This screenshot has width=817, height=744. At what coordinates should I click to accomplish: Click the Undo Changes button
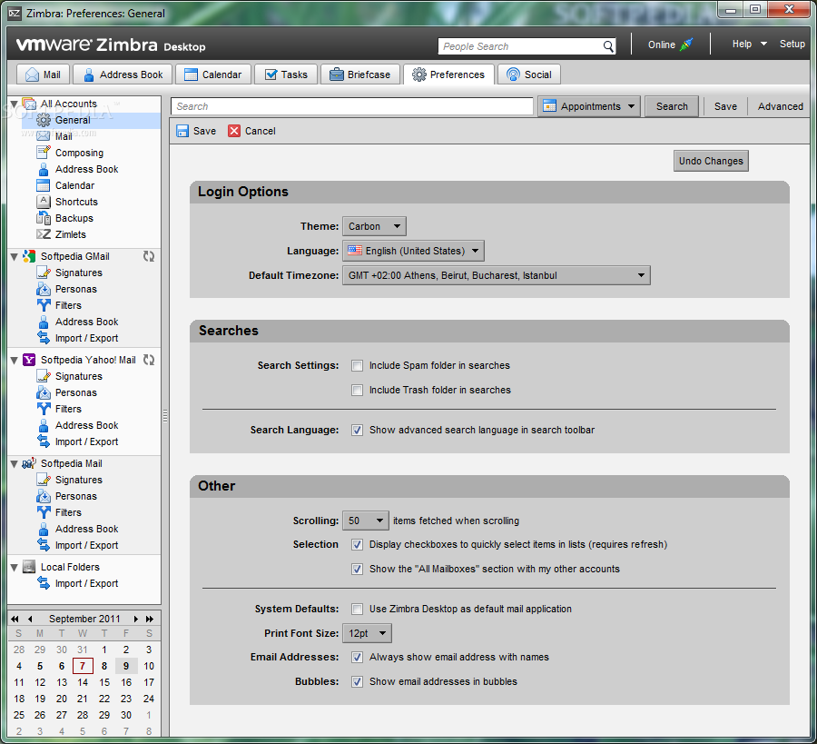tap(711, 161)
